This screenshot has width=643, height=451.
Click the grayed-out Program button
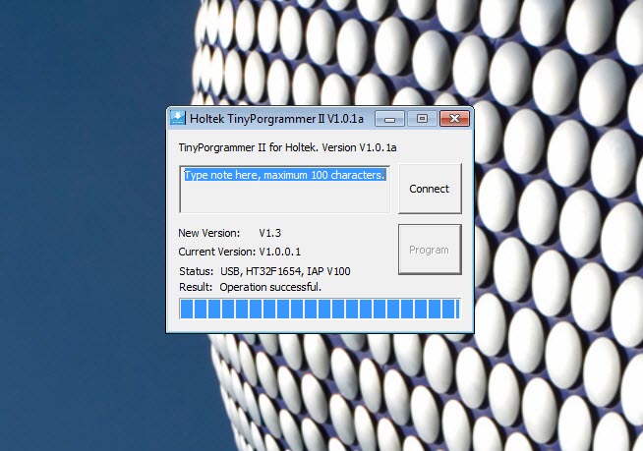tap(430, 250)
